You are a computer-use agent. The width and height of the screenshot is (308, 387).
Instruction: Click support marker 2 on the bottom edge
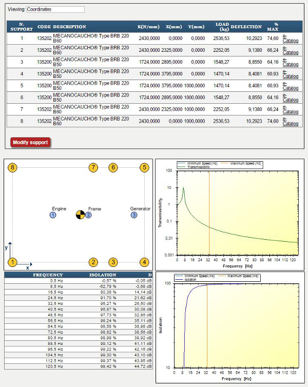pyautogui.click(x=93, y=262)
